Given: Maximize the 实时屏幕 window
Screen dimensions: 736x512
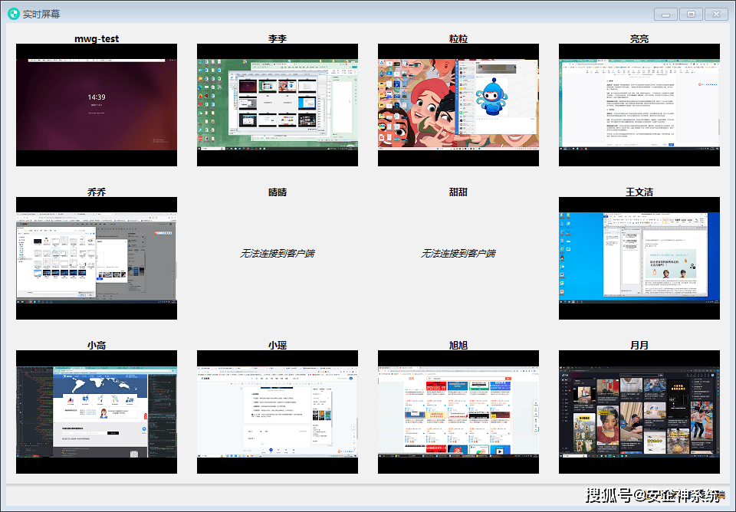Looking at the screenshot, I should click(x=691, y=15).
